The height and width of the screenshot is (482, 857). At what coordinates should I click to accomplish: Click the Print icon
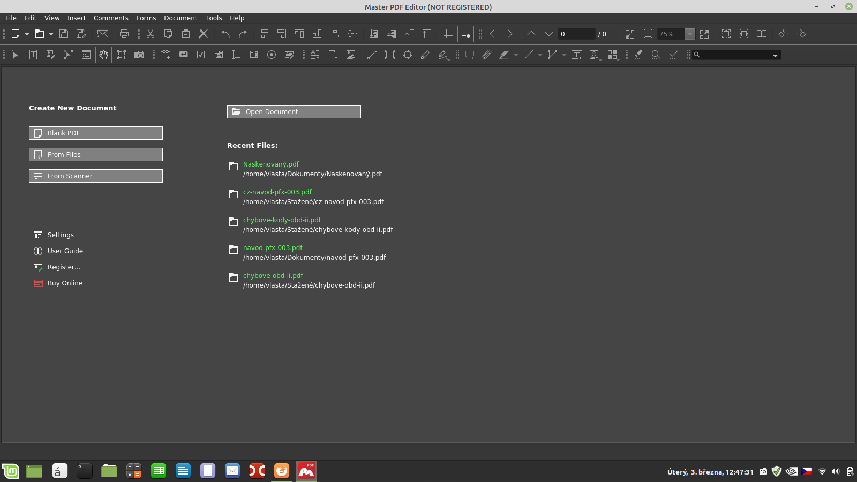[x=124, y=34]
